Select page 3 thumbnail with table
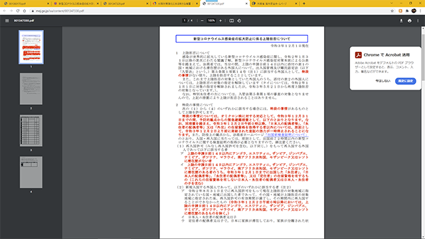 [x=31, y=130]
